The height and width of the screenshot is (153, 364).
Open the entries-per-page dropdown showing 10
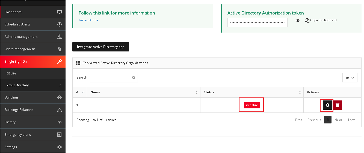tap(350, 78)
